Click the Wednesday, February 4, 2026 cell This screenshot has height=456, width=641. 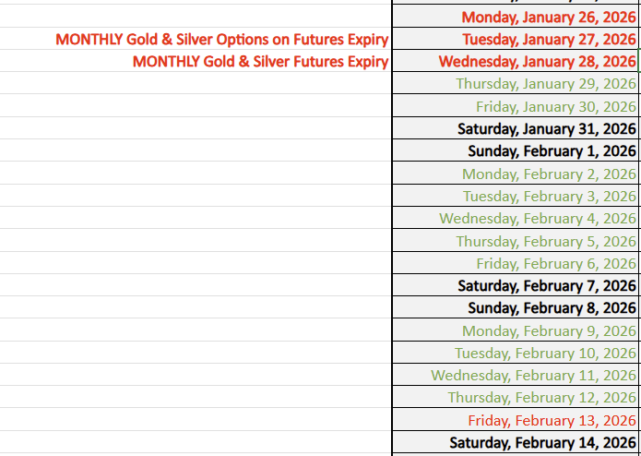tap(538, 219)
